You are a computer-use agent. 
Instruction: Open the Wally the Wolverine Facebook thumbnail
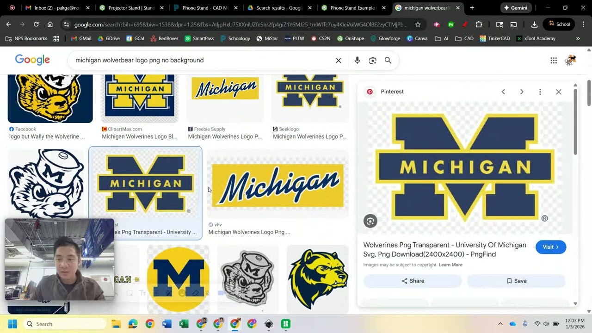click(50, 98)
